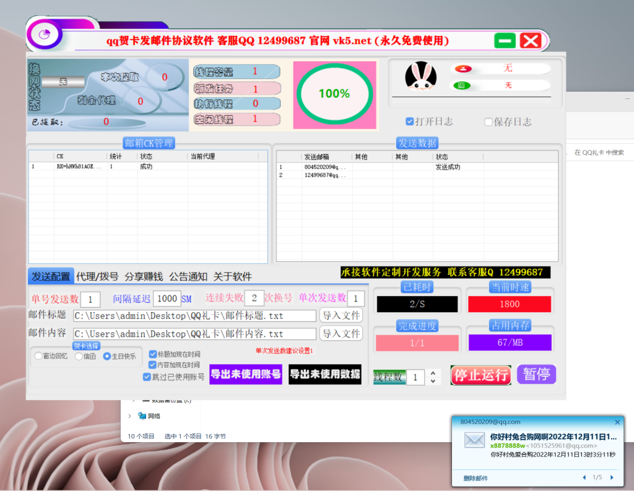Click the 无 proxy status field

pos(63,82)
